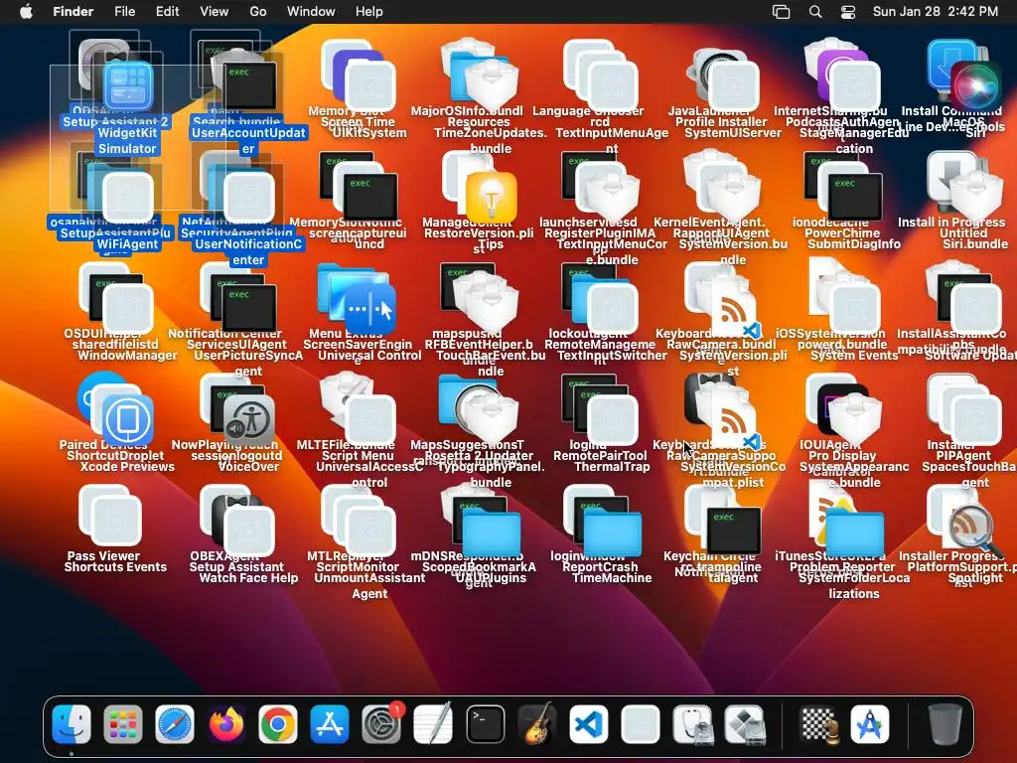Screen dimensions: 1017x763
Task: Click the "UIKitSystem" label
Action: (x=369, y=133)
